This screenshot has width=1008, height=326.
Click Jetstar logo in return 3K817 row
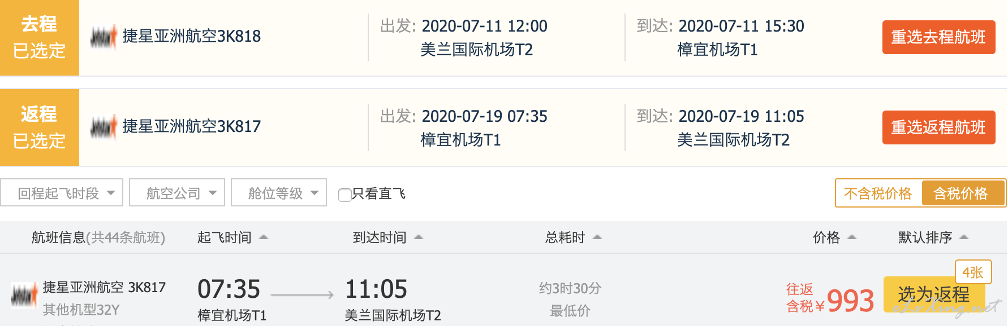click(104, 127)
